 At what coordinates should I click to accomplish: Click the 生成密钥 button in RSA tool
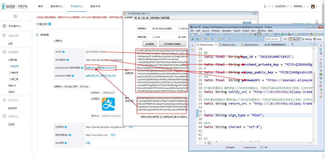pos(150,44)
